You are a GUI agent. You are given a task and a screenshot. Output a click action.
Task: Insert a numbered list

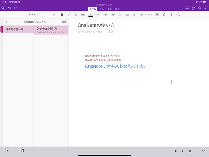[113, 14]
